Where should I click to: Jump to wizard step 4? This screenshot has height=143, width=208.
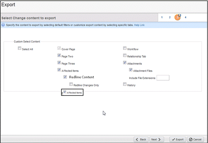(185, 18)
